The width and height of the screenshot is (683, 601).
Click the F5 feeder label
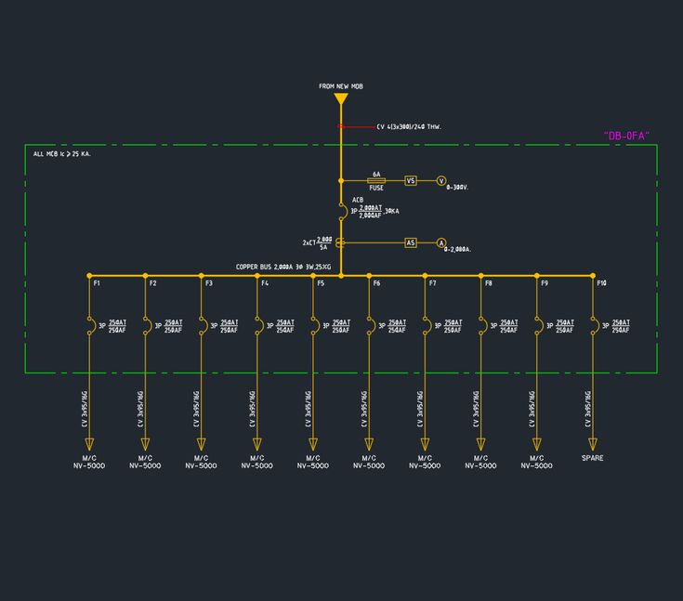pos(321,283)
